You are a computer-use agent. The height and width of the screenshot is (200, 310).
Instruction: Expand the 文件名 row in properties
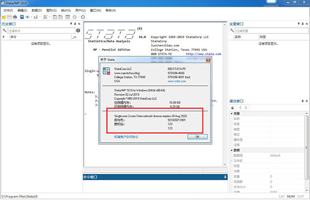tap(231, 161)
